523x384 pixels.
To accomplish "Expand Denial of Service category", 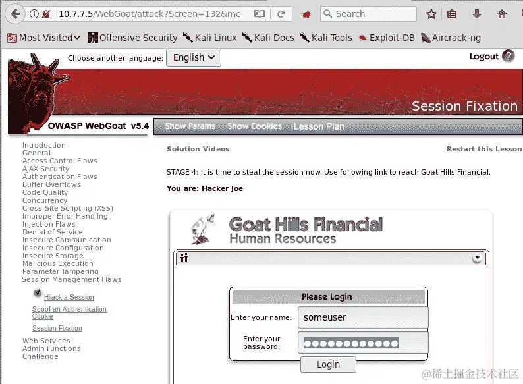I will 53,232.
